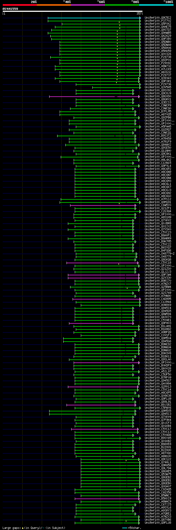Select label UniRef100_B5HXI9

(x=158, y=499)
